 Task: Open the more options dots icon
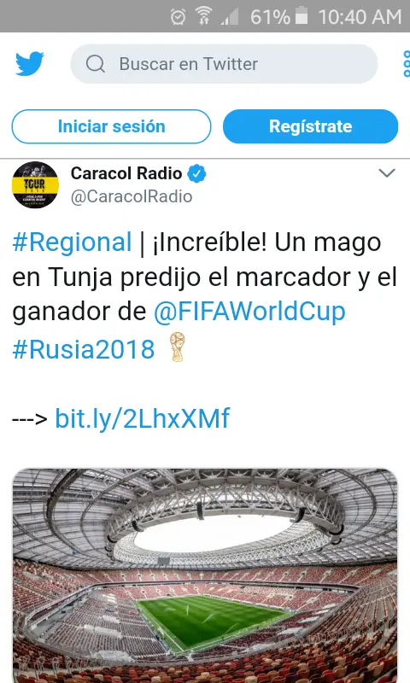coord(407,63)
